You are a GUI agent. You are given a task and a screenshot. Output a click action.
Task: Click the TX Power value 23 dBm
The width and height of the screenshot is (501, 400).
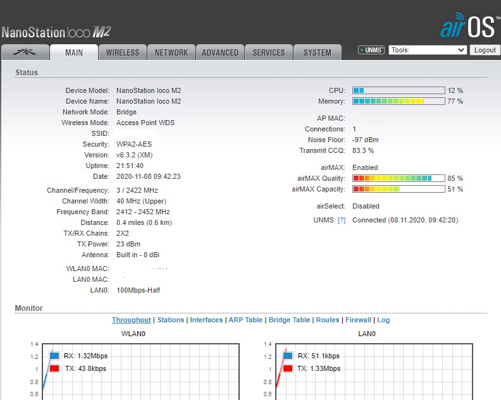128,244
